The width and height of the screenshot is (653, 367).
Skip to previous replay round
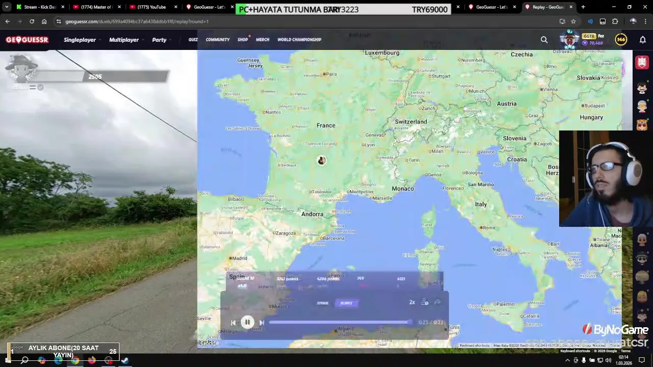tap(233, 323)
